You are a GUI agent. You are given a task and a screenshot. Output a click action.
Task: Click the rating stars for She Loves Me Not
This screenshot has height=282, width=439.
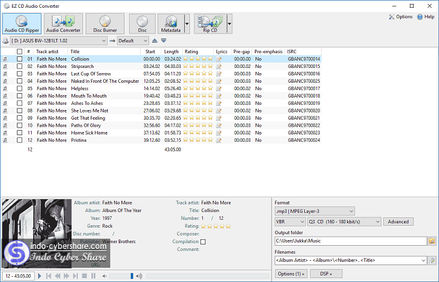point(198,111)
